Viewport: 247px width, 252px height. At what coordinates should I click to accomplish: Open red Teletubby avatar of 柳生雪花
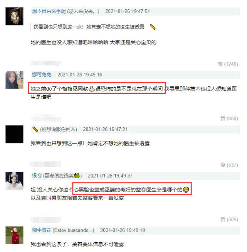coord(14,235)
